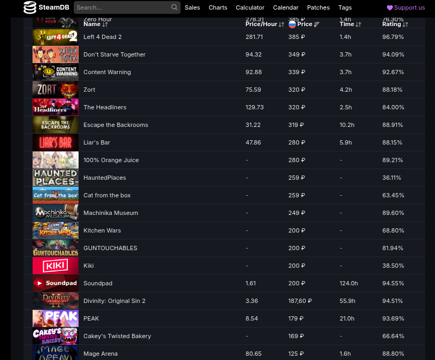This screenshot has height=360, width=435.
Task: Go to the Patches page
Action: (x=318, y=7)
